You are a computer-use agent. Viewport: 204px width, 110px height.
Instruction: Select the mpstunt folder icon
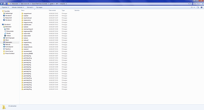click(22, 49)
